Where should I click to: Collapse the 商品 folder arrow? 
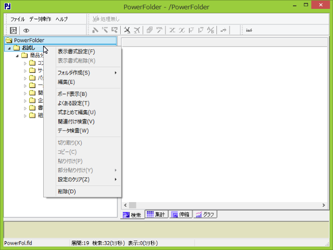pos(17,56)
